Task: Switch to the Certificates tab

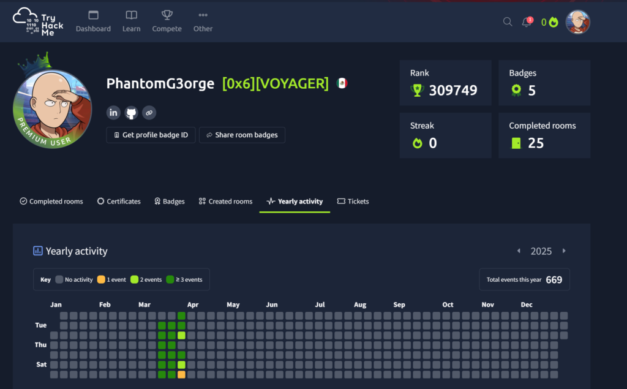Action: pyautogui.click(x=119, y=202)
